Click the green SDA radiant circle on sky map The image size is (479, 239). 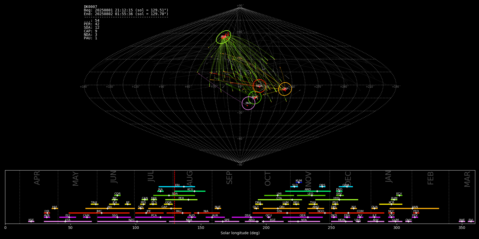click(x=255, y=97)
